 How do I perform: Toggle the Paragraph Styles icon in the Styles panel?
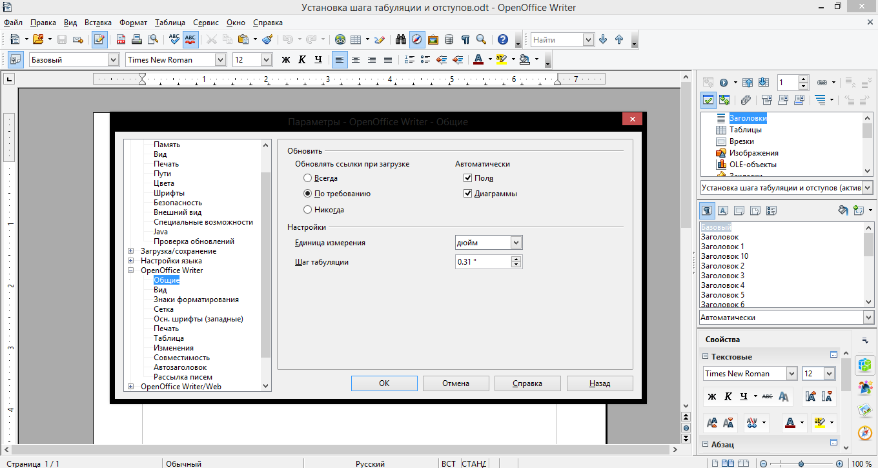708,210
